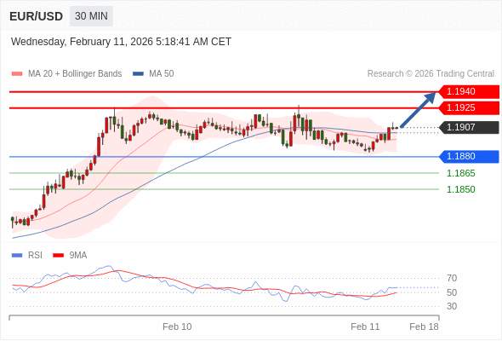
Task: Click the 30 MIN timeframe badge
Action: pos(91,16)
